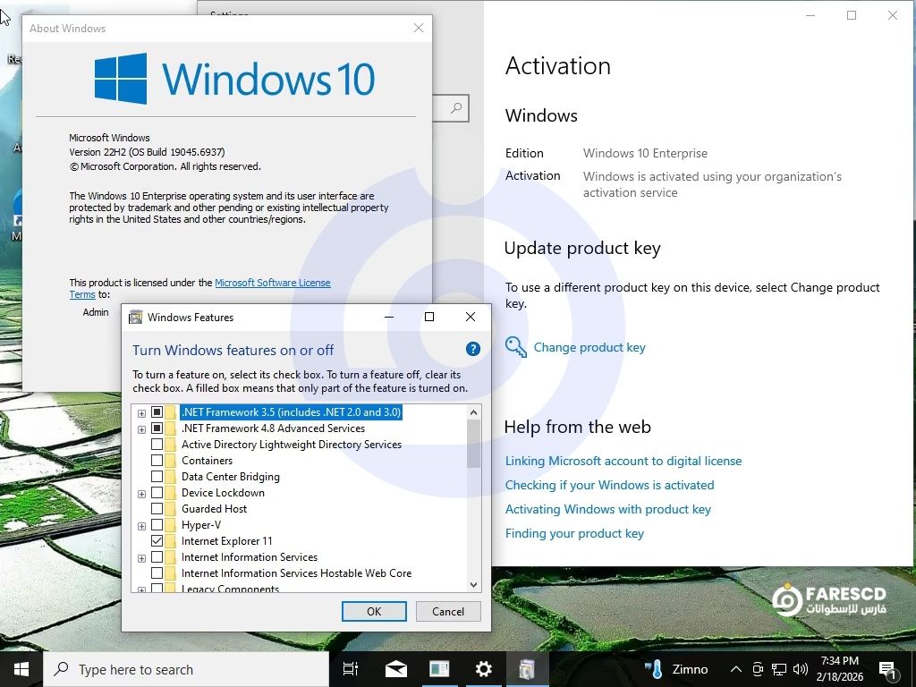The height and width of the screenshot is (687, 916).
Task: Expand the .NET Framework 3.5 tree node
Action: pyautogui.click(x=141, y=412)
